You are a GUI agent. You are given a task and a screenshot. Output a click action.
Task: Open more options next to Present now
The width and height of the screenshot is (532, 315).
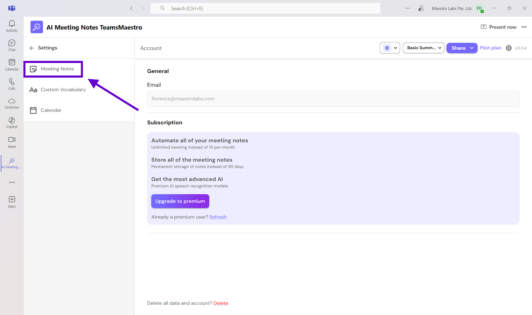(524, 27)
